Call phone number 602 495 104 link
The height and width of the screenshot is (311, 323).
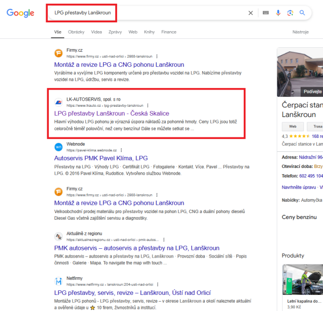(x=311, y=176)
